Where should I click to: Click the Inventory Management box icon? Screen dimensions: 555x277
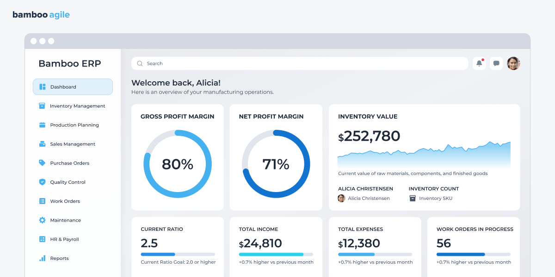point(42,106)
